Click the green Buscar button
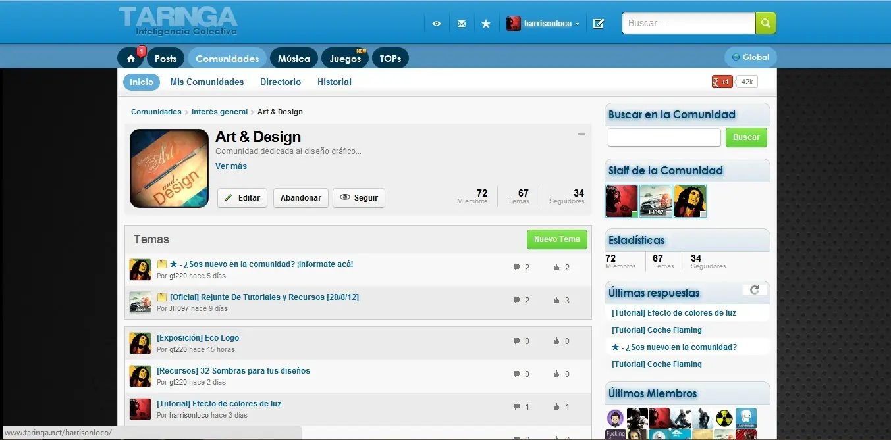Screen dimensions: 891x440 tap(746, 137)
